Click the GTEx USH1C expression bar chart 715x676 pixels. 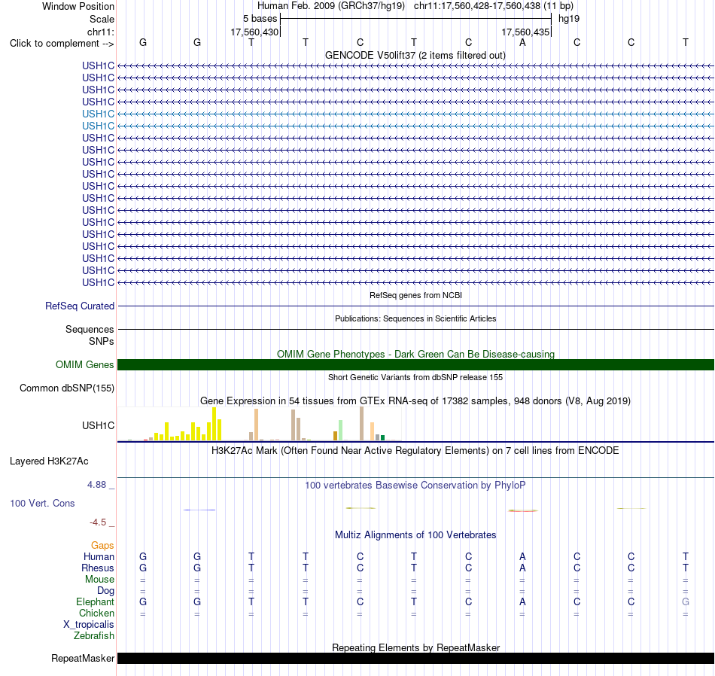coord(259,424)
